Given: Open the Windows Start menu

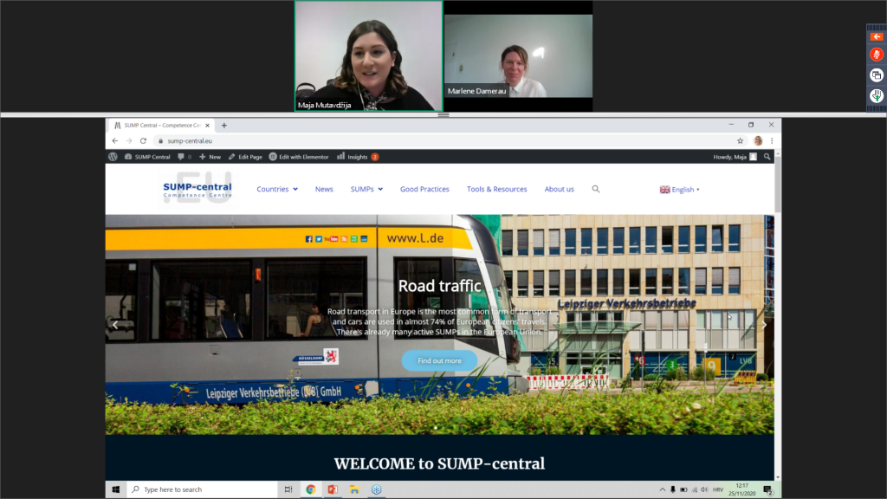Looking at the screenshot, I should 116,489.
